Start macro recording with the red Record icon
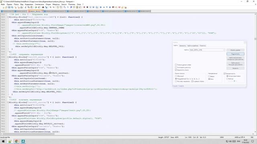 click(84, 7)
